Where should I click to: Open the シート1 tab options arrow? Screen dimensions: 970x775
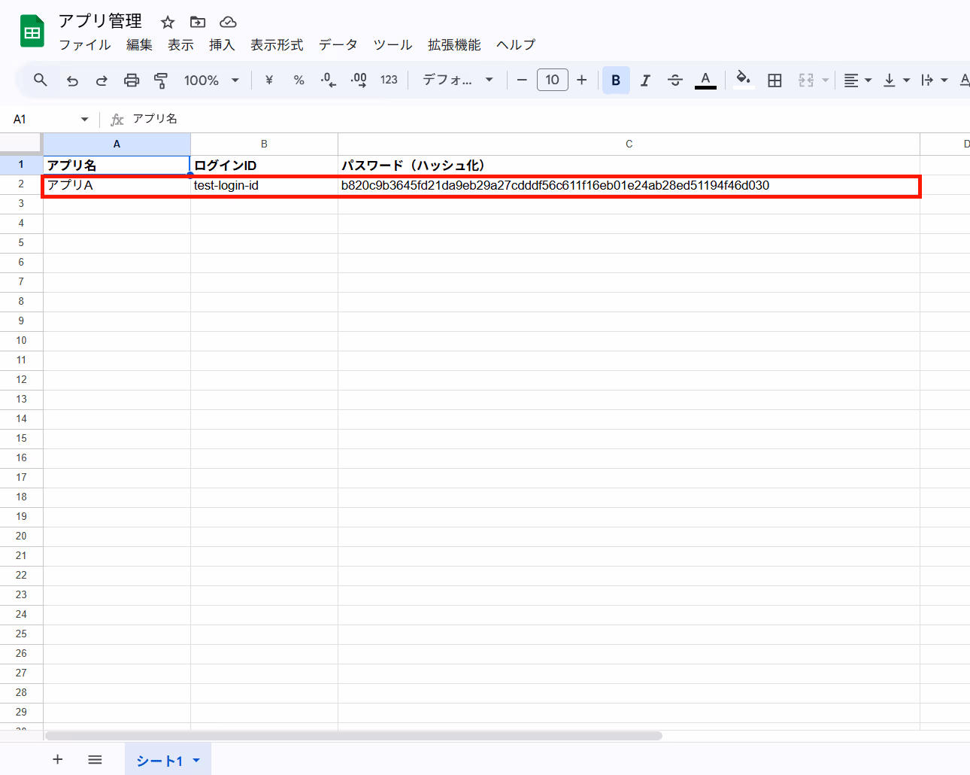coord(196,760)
